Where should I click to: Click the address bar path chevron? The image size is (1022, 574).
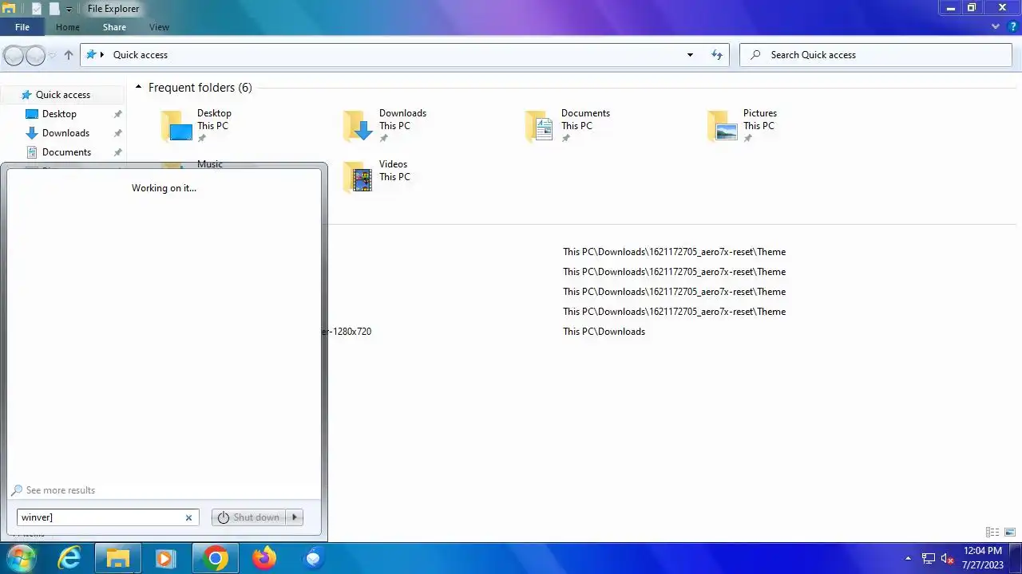coord(102,55)
